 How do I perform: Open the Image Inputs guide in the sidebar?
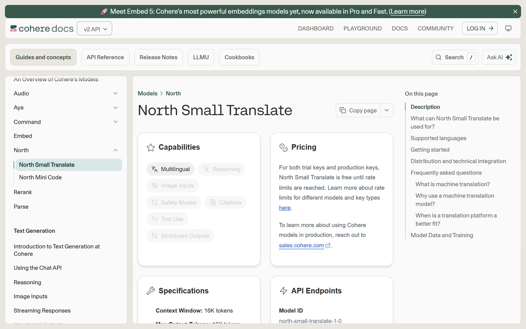click(x=31, y=296)
